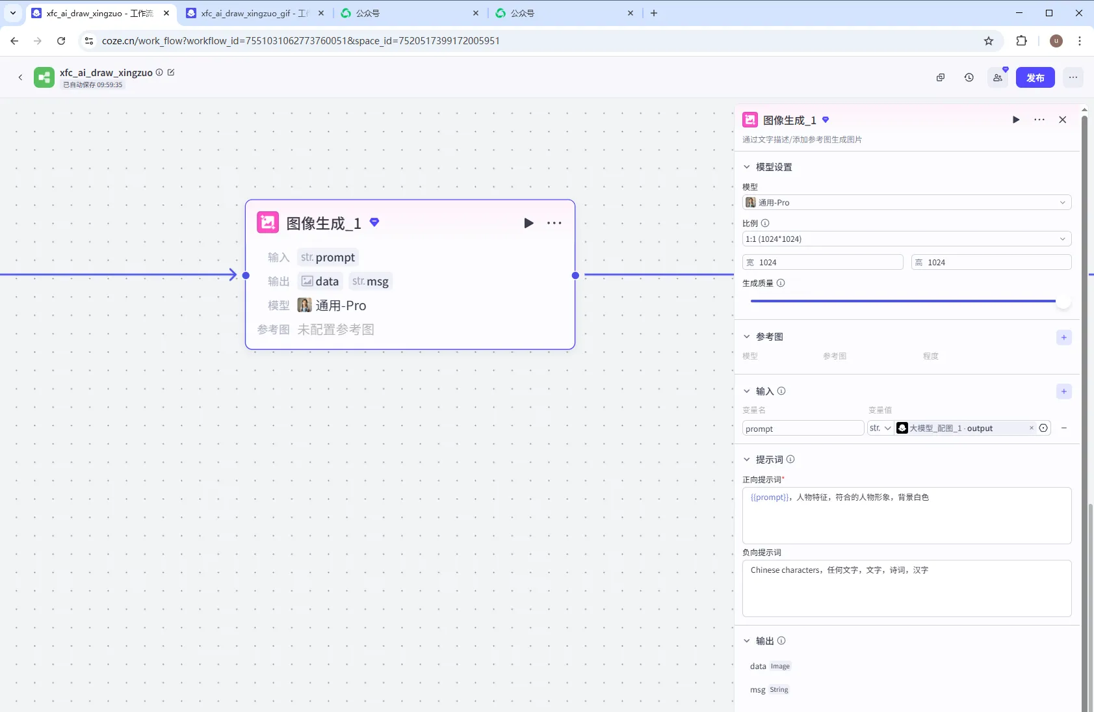Screen dimensions: 1094x712
Task: Add a new input variable with plus
Action: [1063, 391]
